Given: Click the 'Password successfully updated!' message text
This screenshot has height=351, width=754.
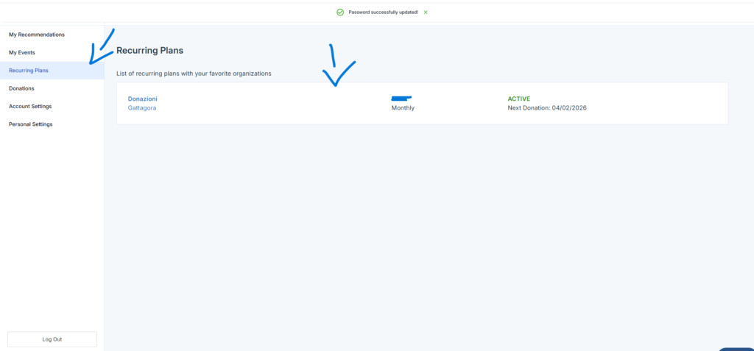Looking at the screenshot, I should pyautogui.click(x=381, y=13).
